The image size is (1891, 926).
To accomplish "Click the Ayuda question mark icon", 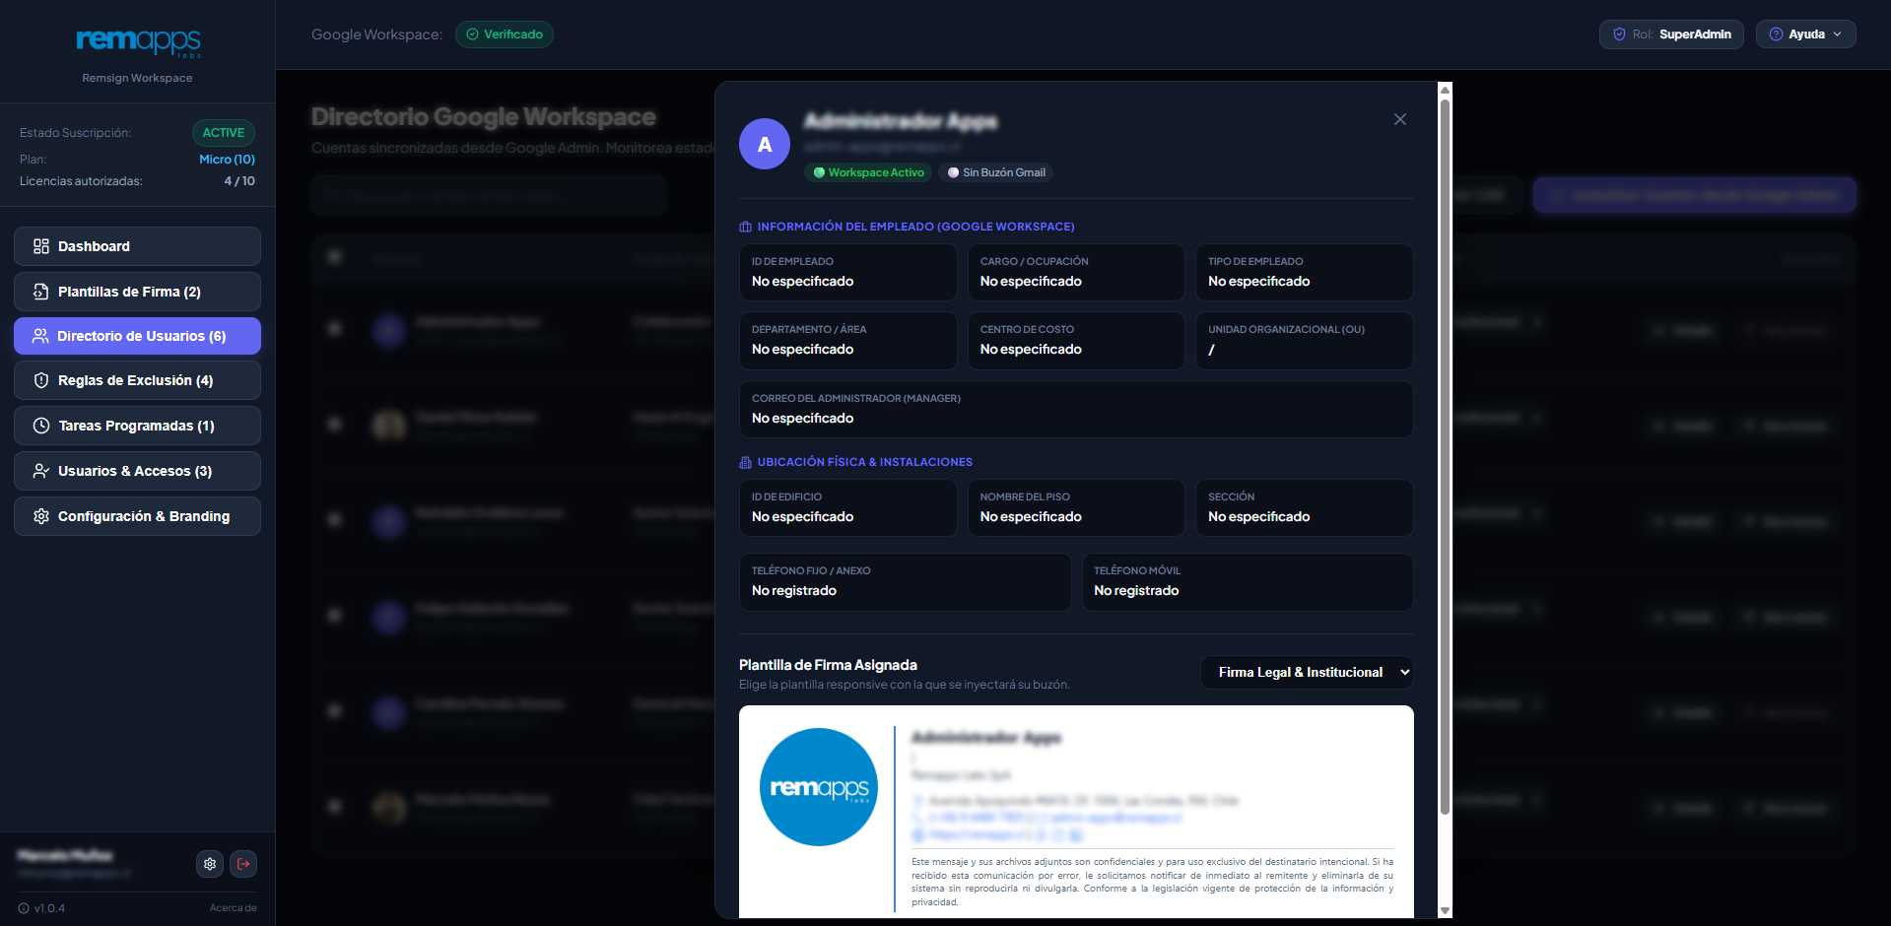I will [1776, 34].
